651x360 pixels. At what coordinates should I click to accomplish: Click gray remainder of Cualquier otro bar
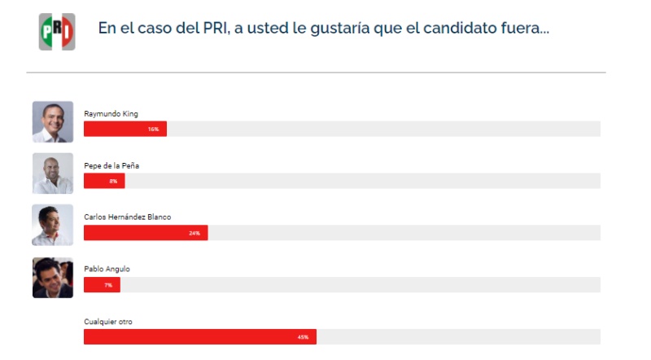[458, 336]
